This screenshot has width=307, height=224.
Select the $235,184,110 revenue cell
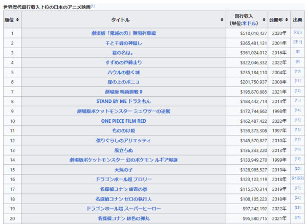coord(247,73)
